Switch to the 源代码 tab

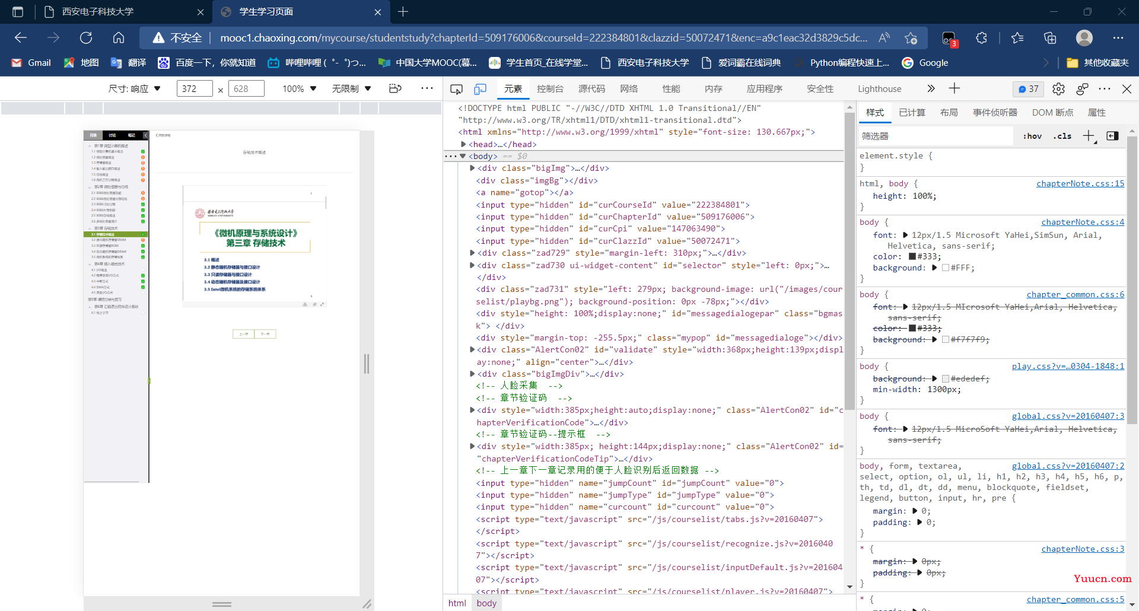coord(591,89)
